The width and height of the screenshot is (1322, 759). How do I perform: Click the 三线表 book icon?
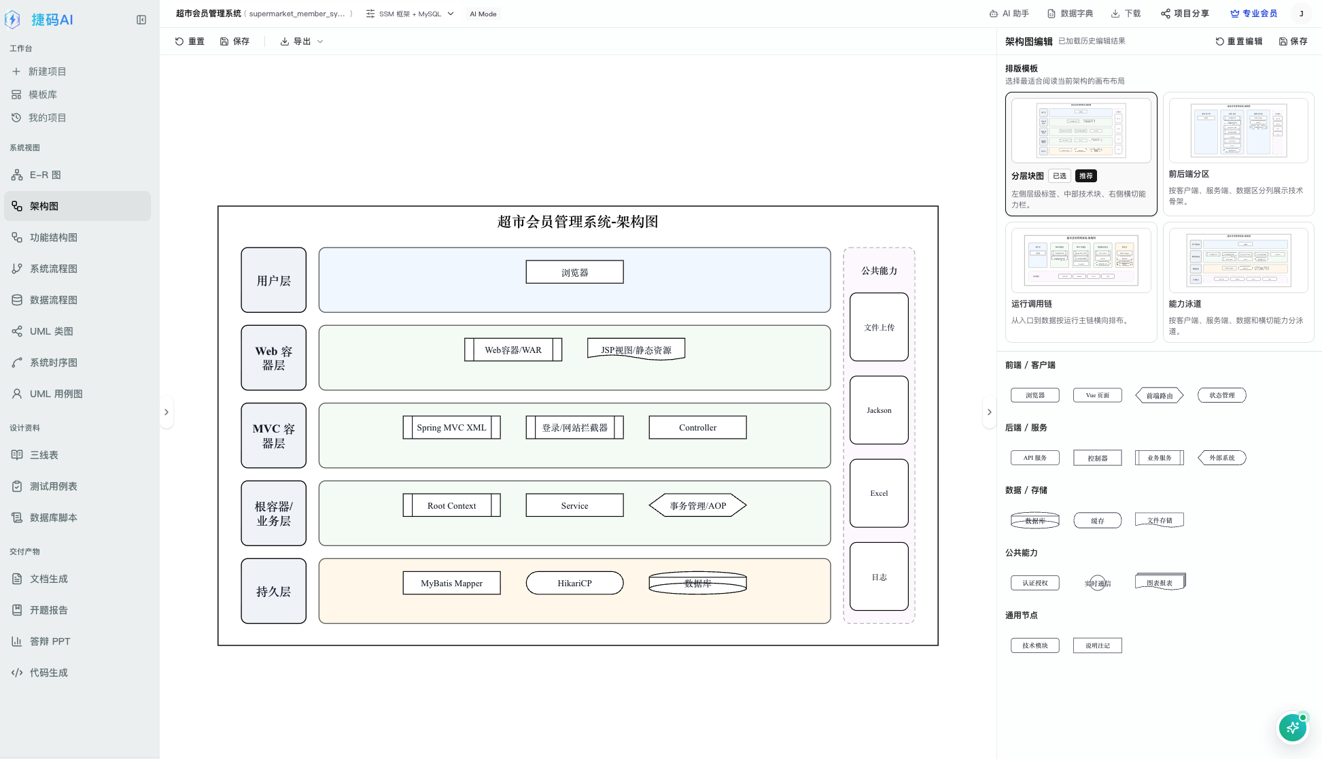[x=17, y=455]
